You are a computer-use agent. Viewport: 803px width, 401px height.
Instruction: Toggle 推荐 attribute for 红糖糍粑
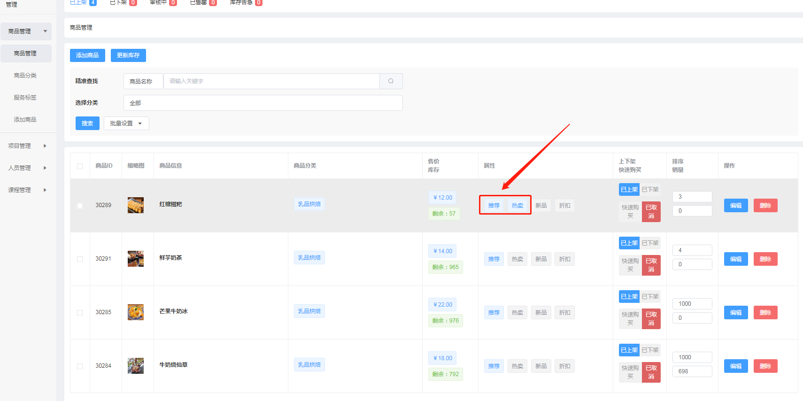494,206
